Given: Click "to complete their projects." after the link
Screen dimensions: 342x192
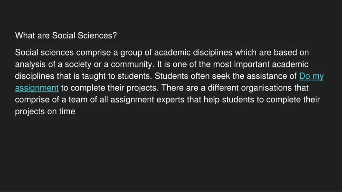Looking at the screenshot, I should [110, 88].
